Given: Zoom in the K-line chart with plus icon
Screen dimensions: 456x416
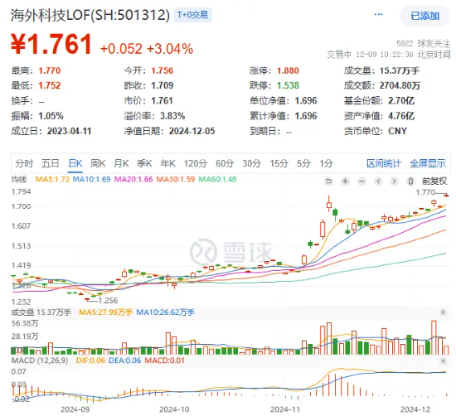Looking at the screenshot, I should pos(345,181).
